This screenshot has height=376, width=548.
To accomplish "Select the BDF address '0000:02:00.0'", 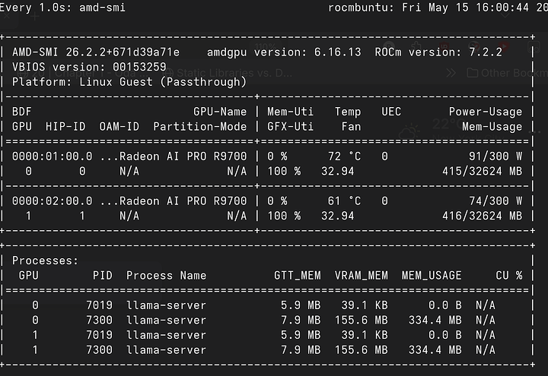I will coord(52,201).
